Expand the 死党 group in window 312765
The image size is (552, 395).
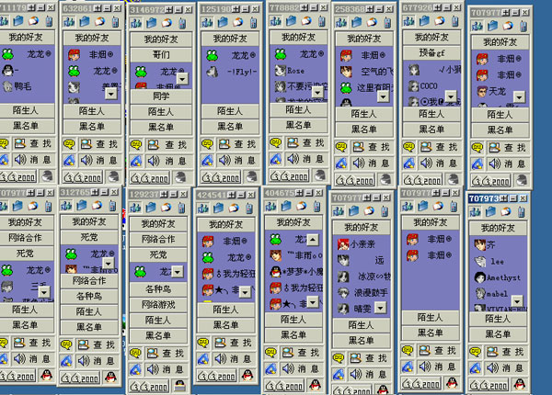pyautogui.click(x=89, y=237)
